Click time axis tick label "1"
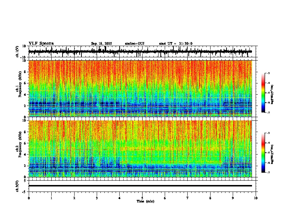 [x=51, y=198]
